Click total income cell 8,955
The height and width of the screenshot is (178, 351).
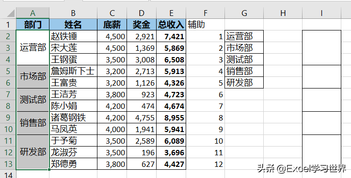171,118
